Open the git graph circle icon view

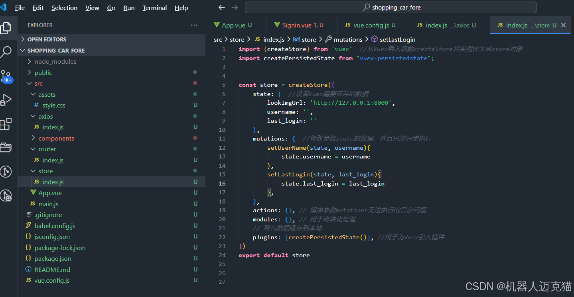6,172
